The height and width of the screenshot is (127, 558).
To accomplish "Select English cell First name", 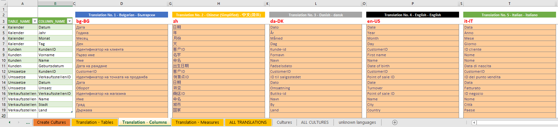I will (x=413, y=55).
